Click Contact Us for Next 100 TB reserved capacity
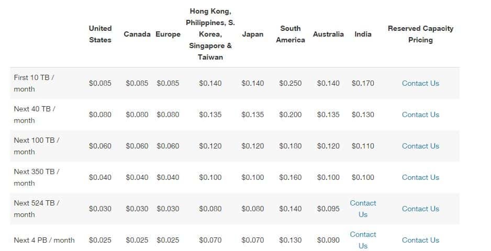Screen dimensions: 491x251 (420, 146)
